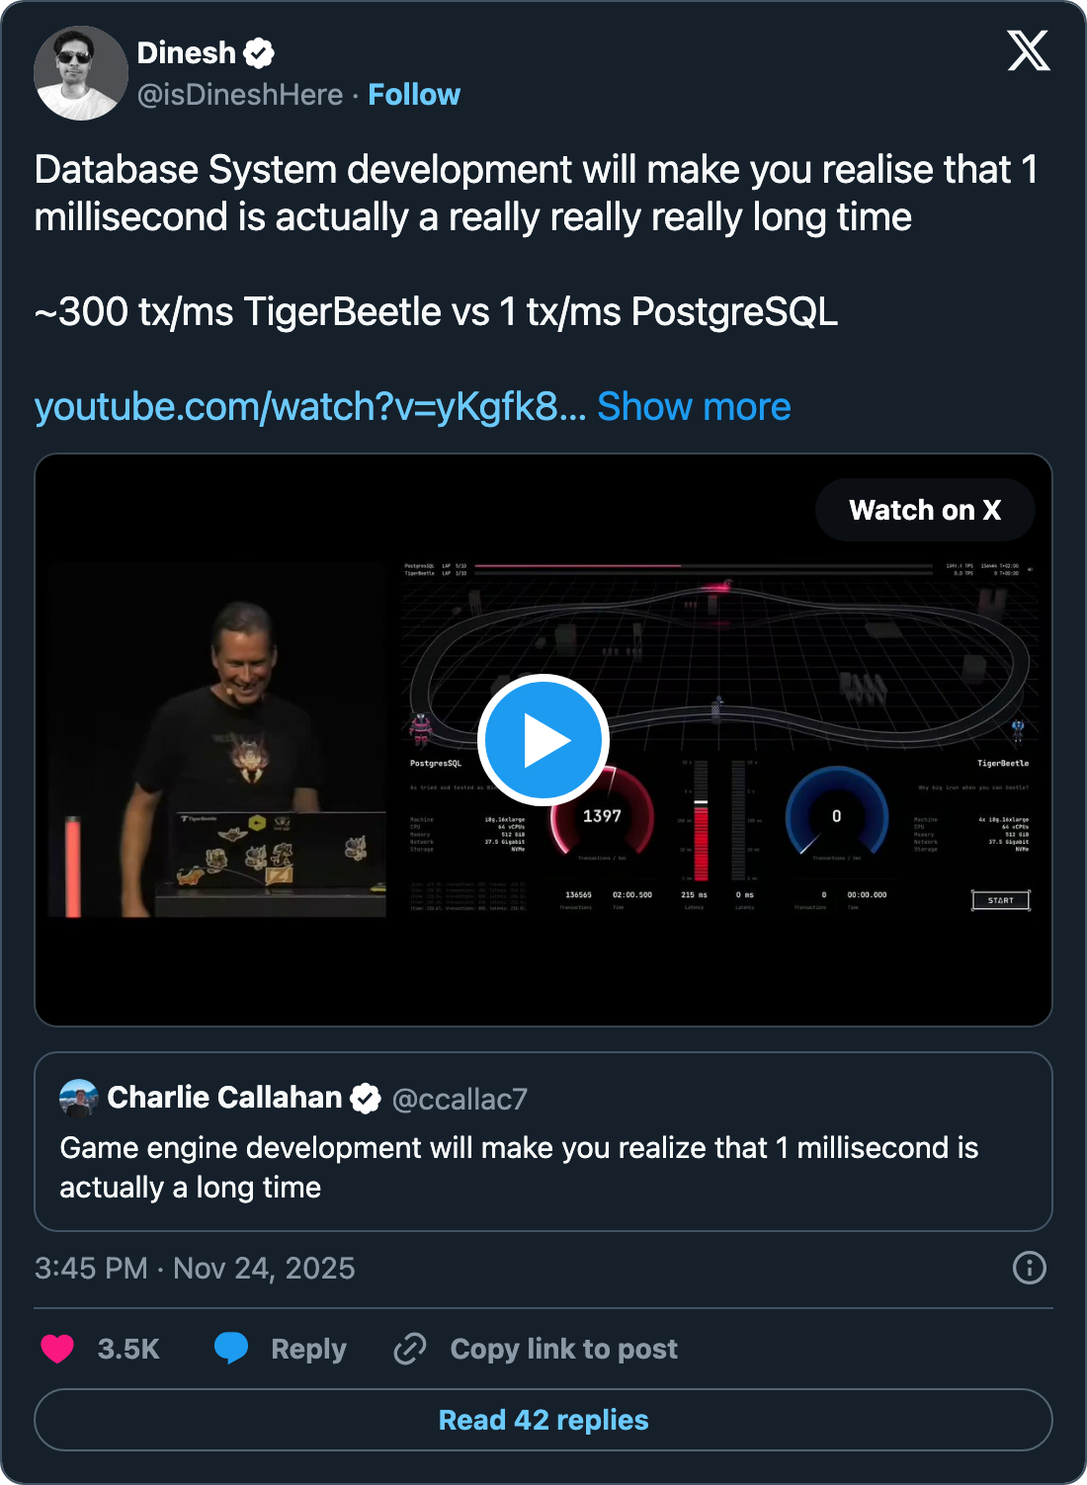The image size is (1087, 1485).
Task: Open the @isDineshHere handle
Action: tap(240, 95)
